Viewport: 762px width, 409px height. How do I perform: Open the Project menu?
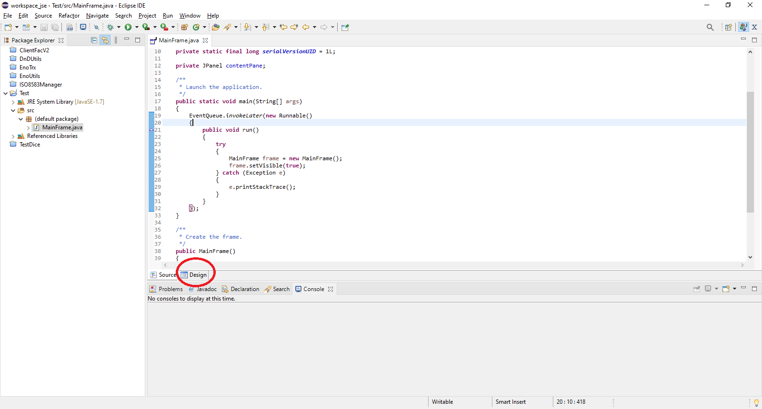point(147,16)
